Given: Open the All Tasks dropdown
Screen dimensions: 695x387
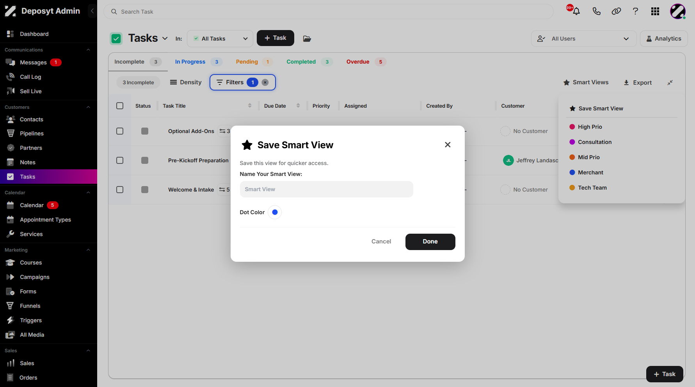Looking at the screenshot, I should [220, 39].
